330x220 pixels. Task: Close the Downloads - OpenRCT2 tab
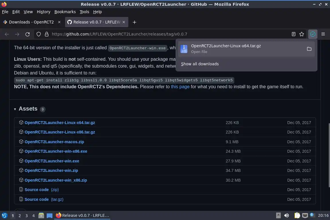(x=59, y=22)
